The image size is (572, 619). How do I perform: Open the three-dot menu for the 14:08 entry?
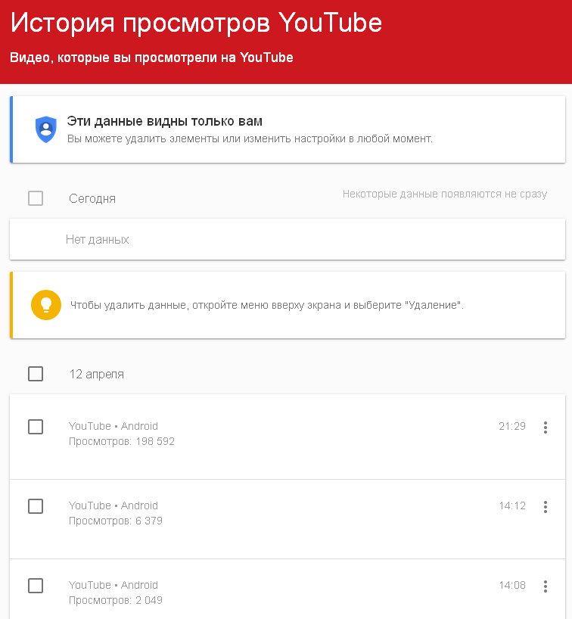[546, 586]
